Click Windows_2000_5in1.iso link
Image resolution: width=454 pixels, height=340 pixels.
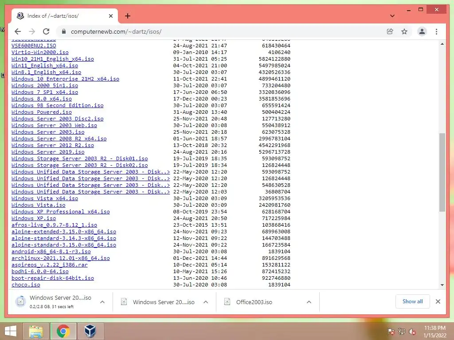pyautogui.click(x=45, y=85)
